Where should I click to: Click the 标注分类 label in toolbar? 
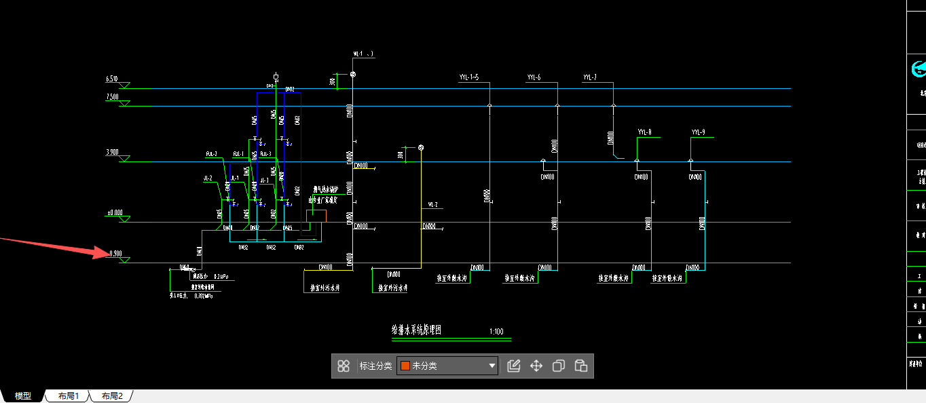(375, 366)
